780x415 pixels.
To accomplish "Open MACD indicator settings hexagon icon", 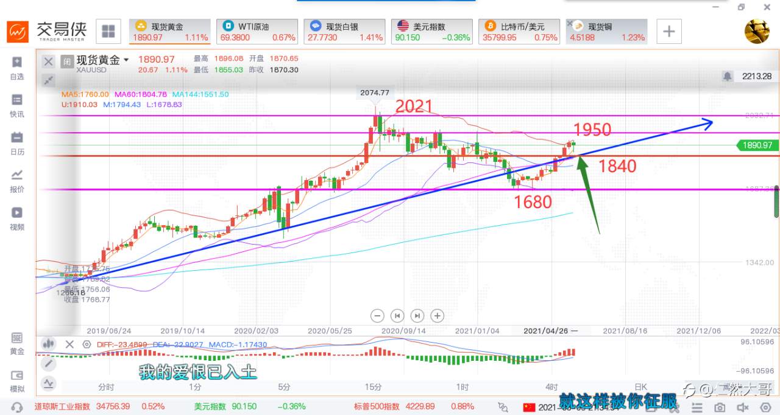I will [x=87, y=344].
